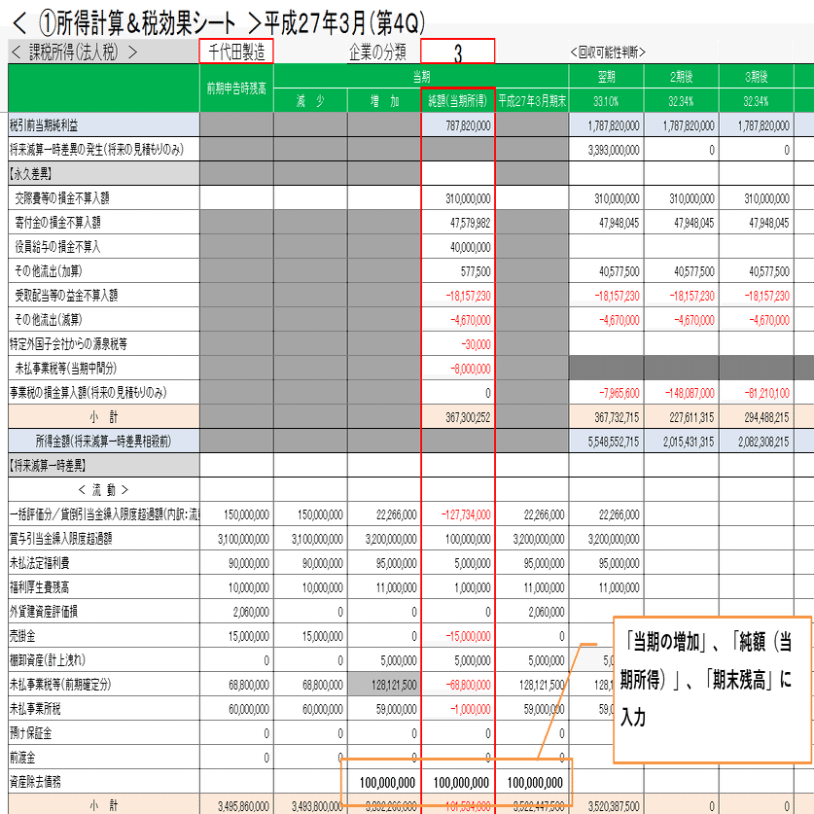Image resolution: width=814 pixels, height=814 pixels.
Task: Click the 3期後 column header
Action: coord(756,76)
